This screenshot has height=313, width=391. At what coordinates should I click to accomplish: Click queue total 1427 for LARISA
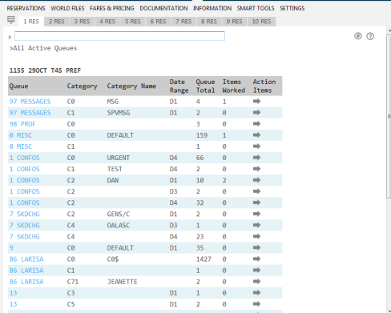[x=204, y=259]
